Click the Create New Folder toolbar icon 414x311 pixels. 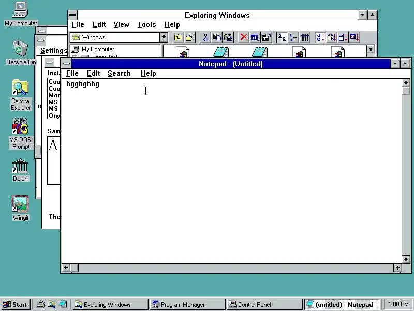pos(189,37)
